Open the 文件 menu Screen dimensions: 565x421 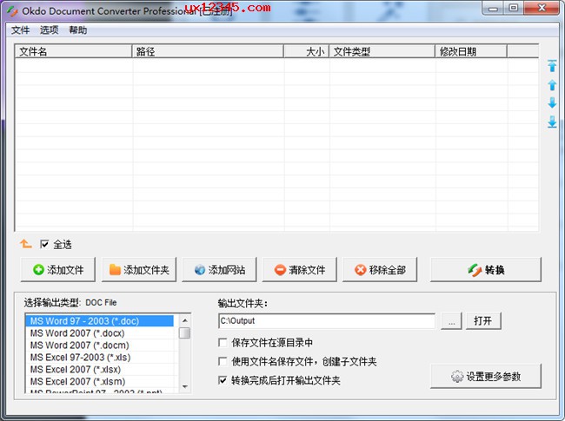(x=20, y=30)
